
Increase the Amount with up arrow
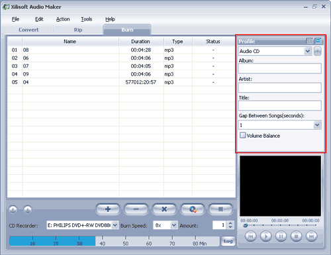(230, 223)
